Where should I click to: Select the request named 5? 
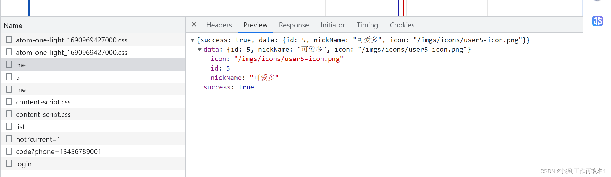tap(93, 77)
